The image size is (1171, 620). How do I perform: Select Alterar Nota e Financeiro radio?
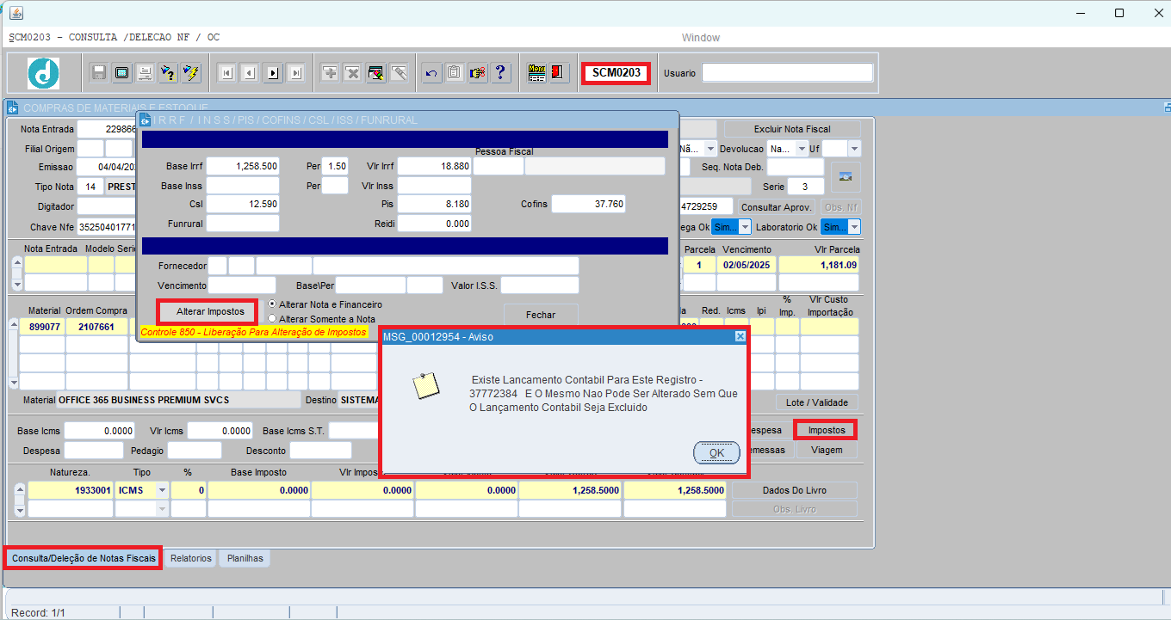click(x=272, y=304)
